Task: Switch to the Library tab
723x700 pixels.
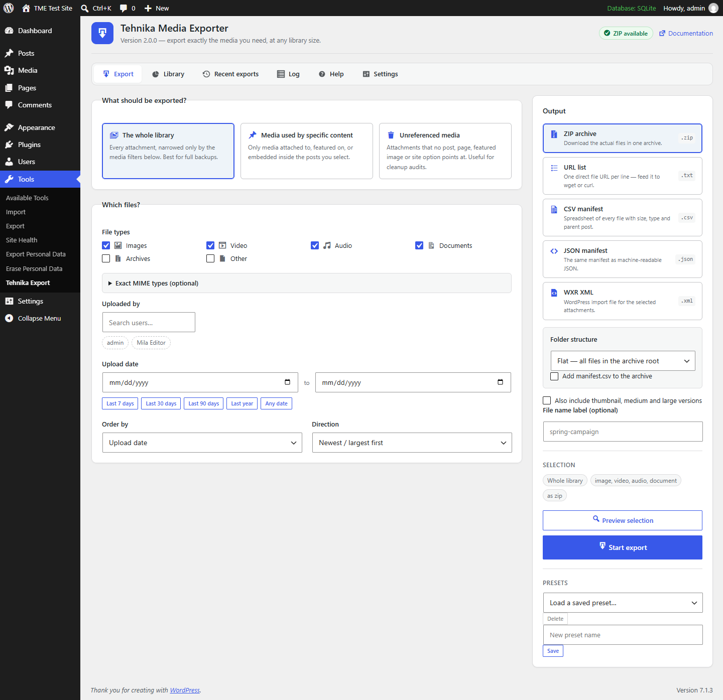Action: coord(168,74)
